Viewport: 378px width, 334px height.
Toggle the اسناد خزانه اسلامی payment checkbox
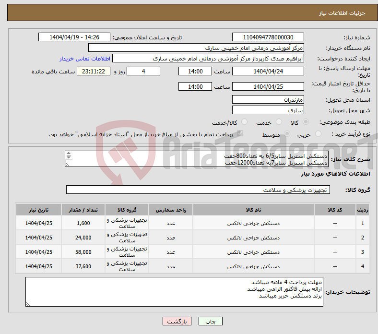pyautogui.click(x=240, y=133)
